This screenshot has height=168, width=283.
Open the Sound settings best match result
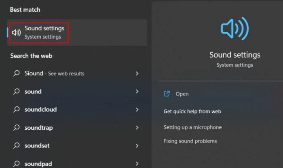[x=44, y=32]
